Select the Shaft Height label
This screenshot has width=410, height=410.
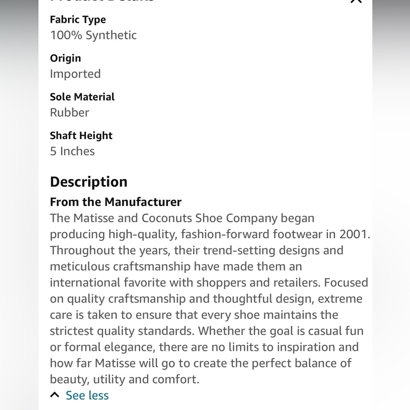tap(81, 136)
